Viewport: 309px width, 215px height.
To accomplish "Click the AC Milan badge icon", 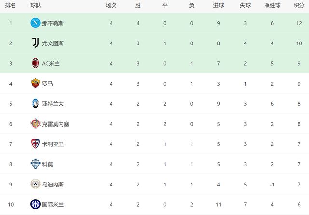I will tap(35, 63).
